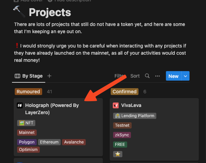This screenshot has width=206, height=163.
Task: Click the blue New button
Action: (x=173, y=76)
